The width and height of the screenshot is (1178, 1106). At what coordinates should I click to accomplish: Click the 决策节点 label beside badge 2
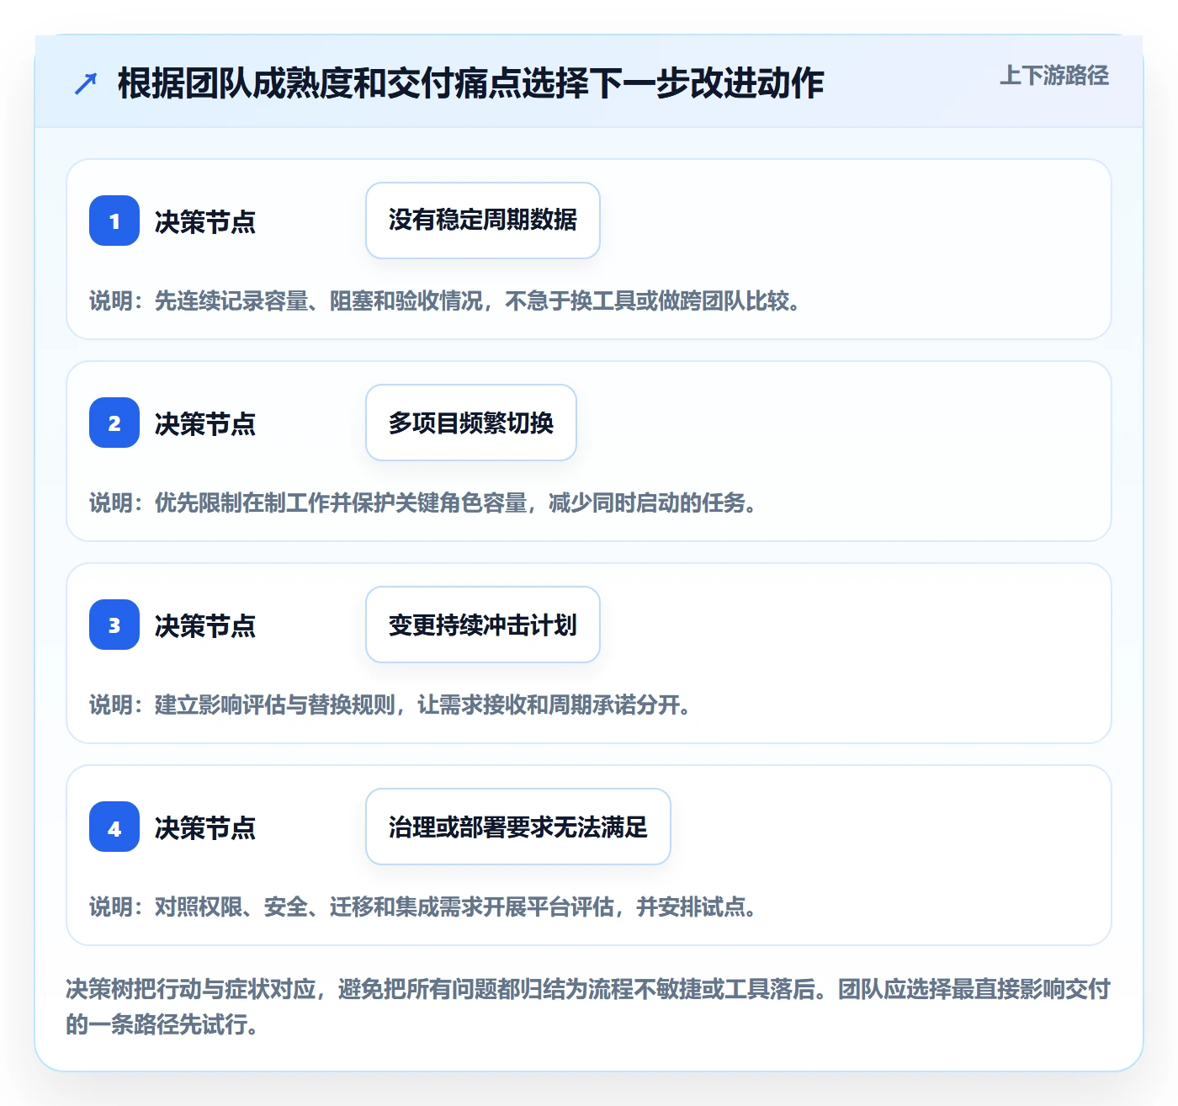click(205, 423)
